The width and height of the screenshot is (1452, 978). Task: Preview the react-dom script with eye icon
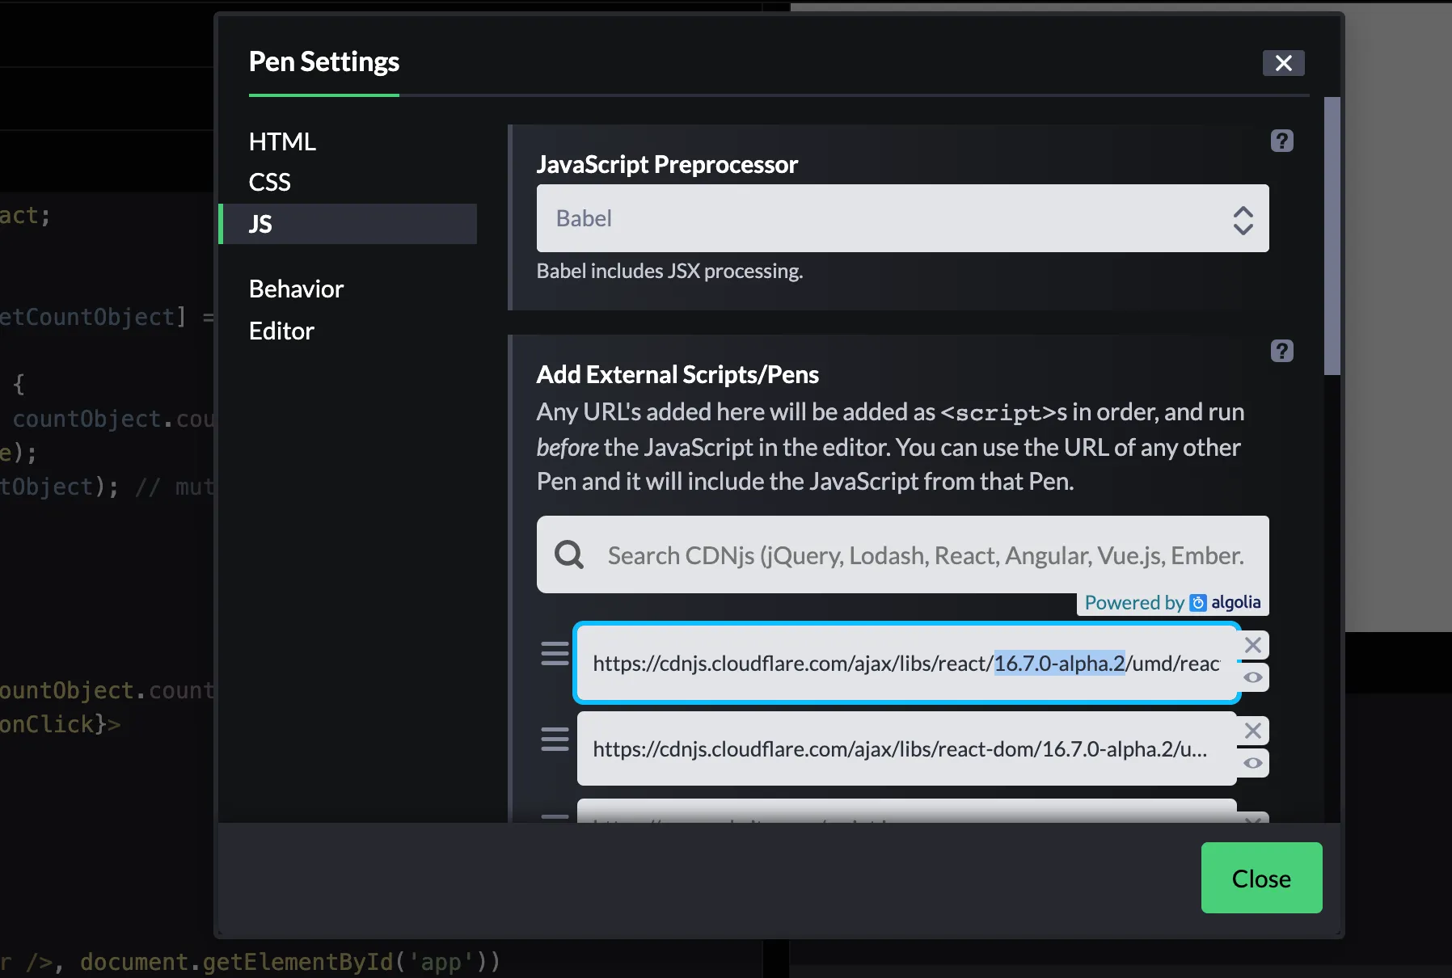tap(1253, 763)
